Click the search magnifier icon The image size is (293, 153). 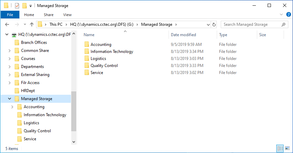click(x=284, y=24)
